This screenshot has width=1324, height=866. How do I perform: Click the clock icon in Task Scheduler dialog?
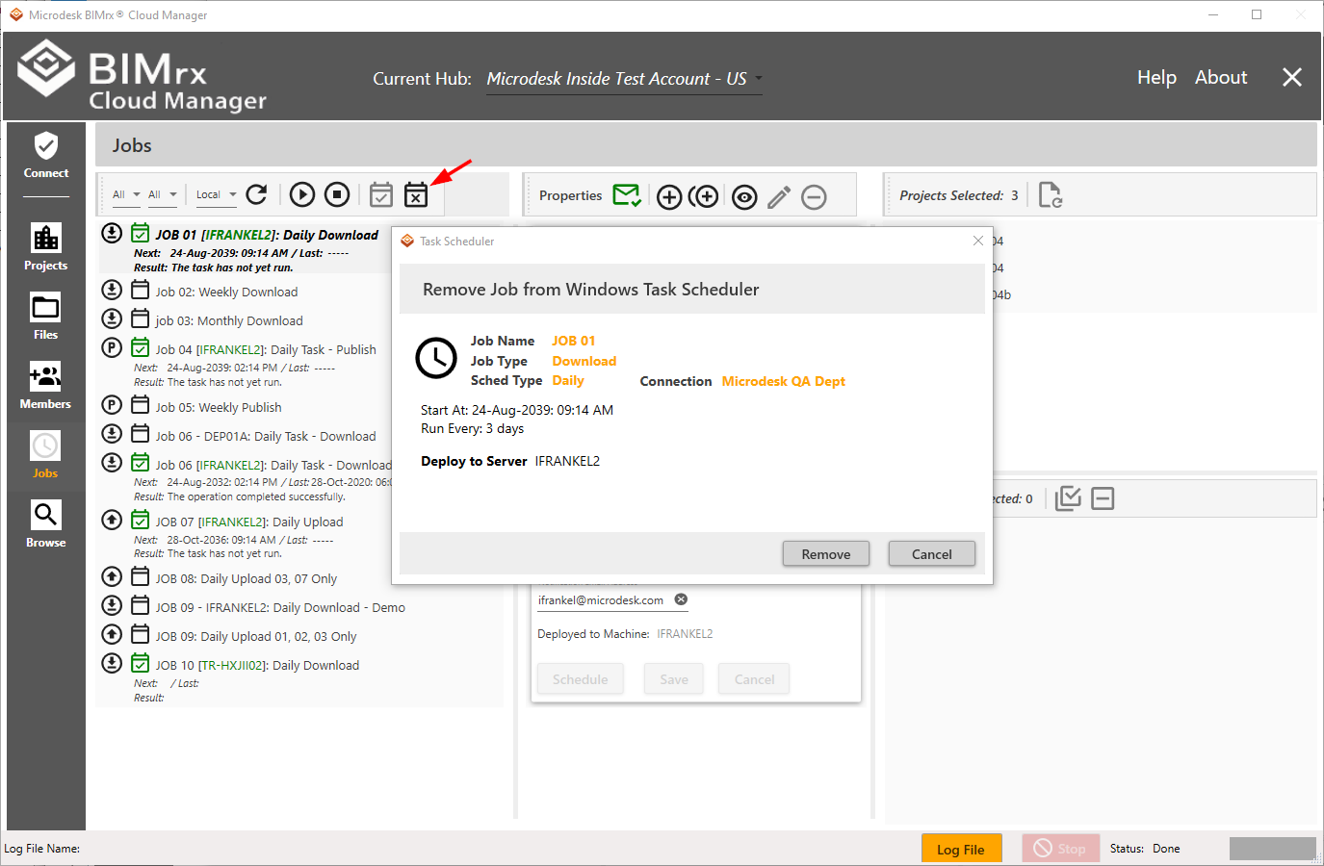436,358
